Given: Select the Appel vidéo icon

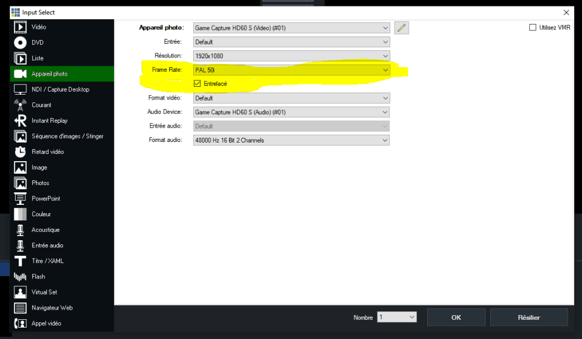Looking at the screenshot, I should click(x=20, y=323).
